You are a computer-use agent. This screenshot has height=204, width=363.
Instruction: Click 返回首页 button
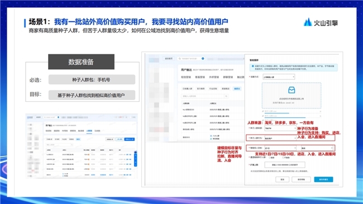pyautogui.click(x=169, y=59)
